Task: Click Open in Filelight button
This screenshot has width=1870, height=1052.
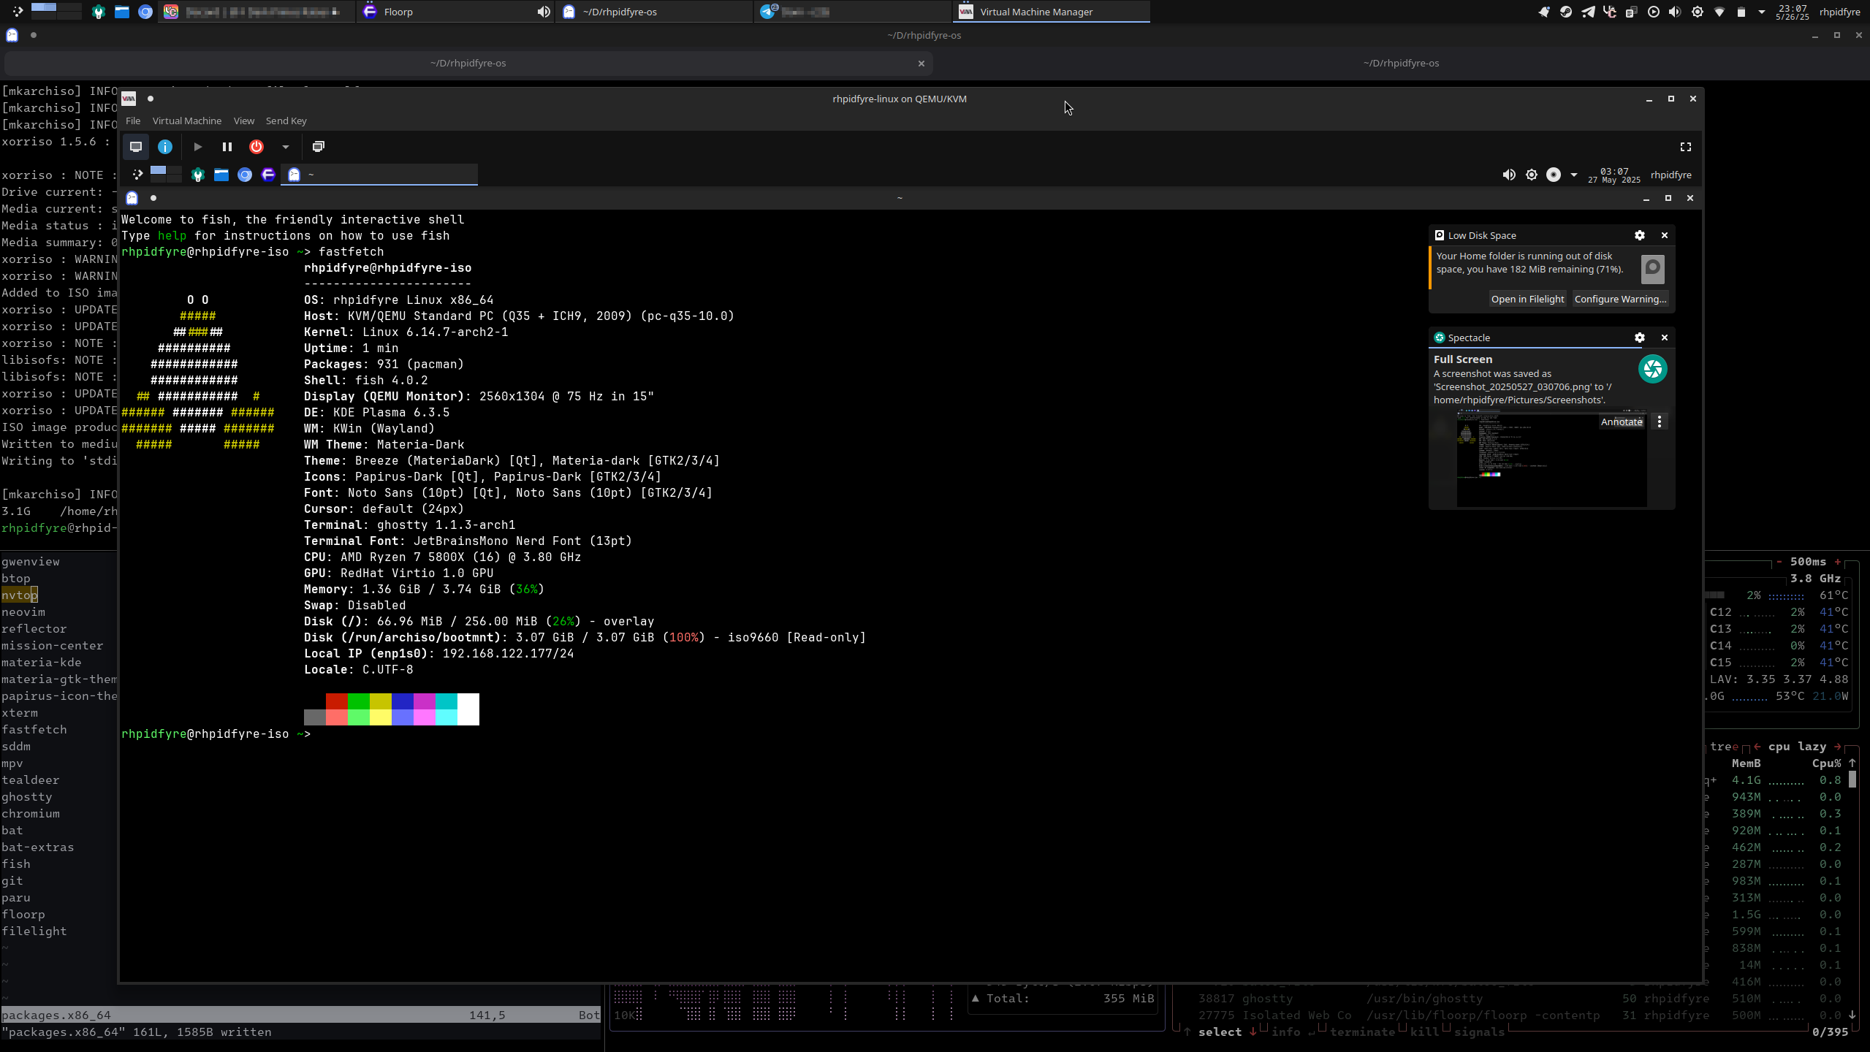Action: point(1527,299)
